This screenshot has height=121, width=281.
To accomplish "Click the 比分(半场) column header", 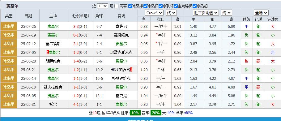I will click(80, 16).
